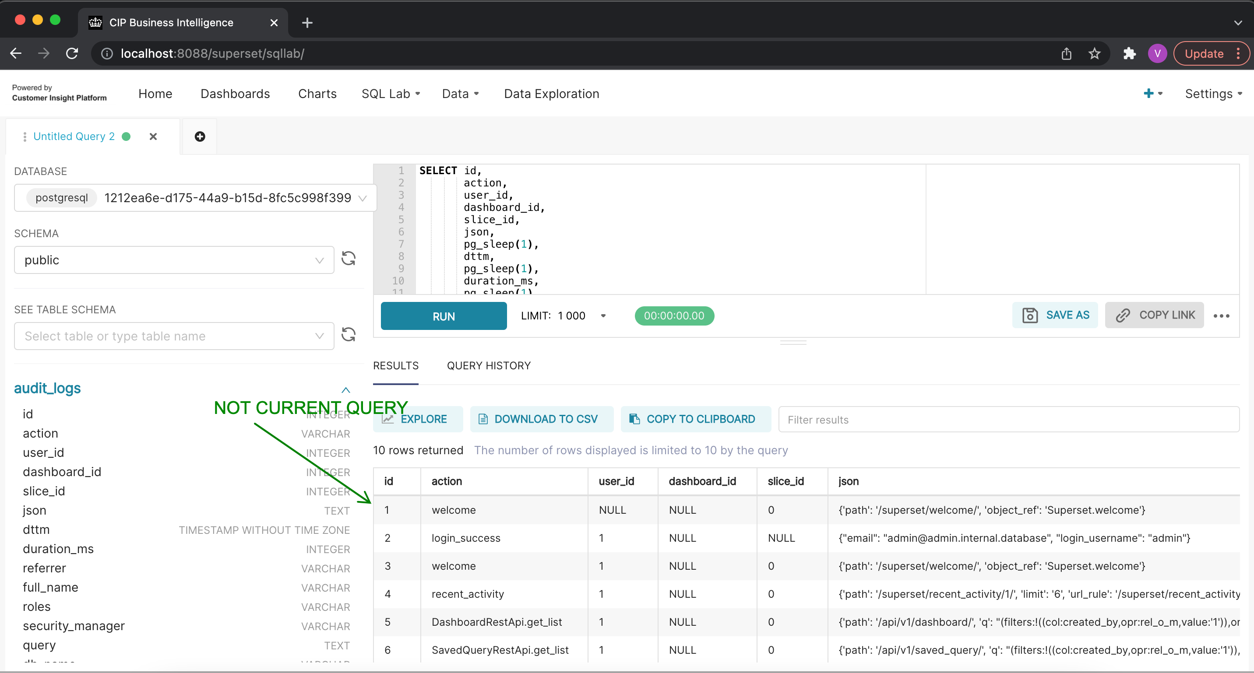Open a new query tab with the plus icon
The image size is (1254, 673).
(200, 136)
